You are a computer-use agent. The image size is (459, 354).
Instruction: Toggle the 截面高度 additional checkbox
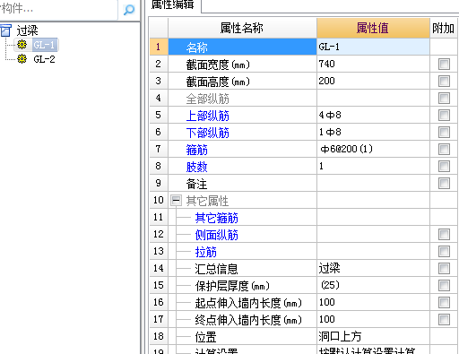pyautogui.click(x=444, y=81)
